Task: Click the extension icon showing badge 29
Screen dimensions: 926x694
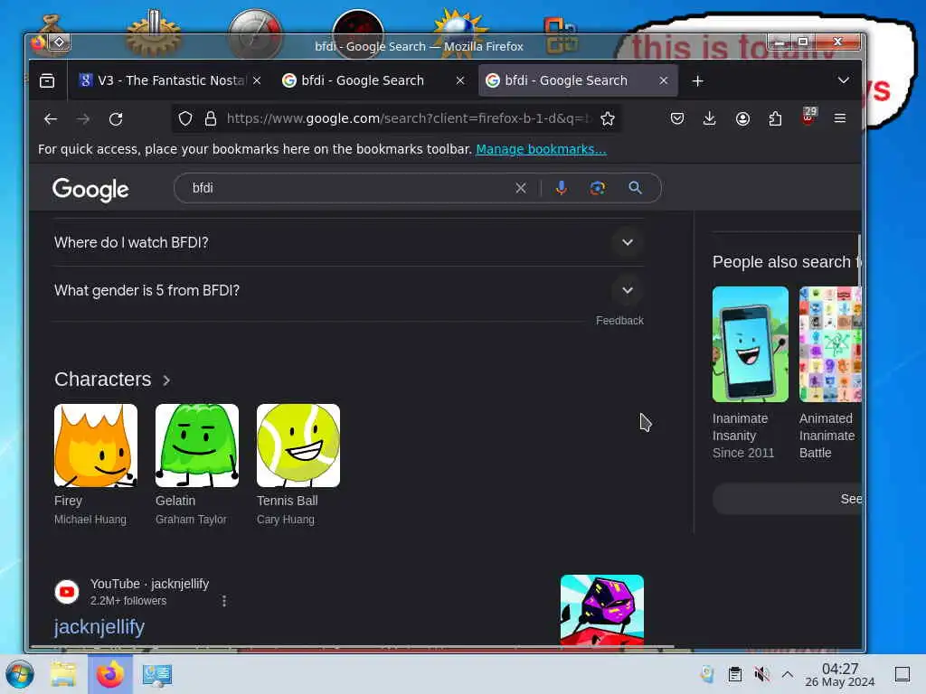Action: 808,117
